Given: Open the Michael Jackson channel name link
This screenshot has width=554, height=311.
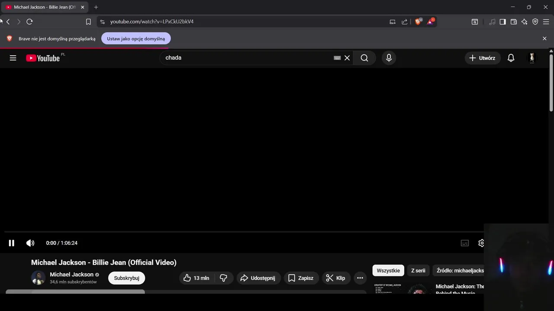Looking at the screenshot, I should pos(71,274).
